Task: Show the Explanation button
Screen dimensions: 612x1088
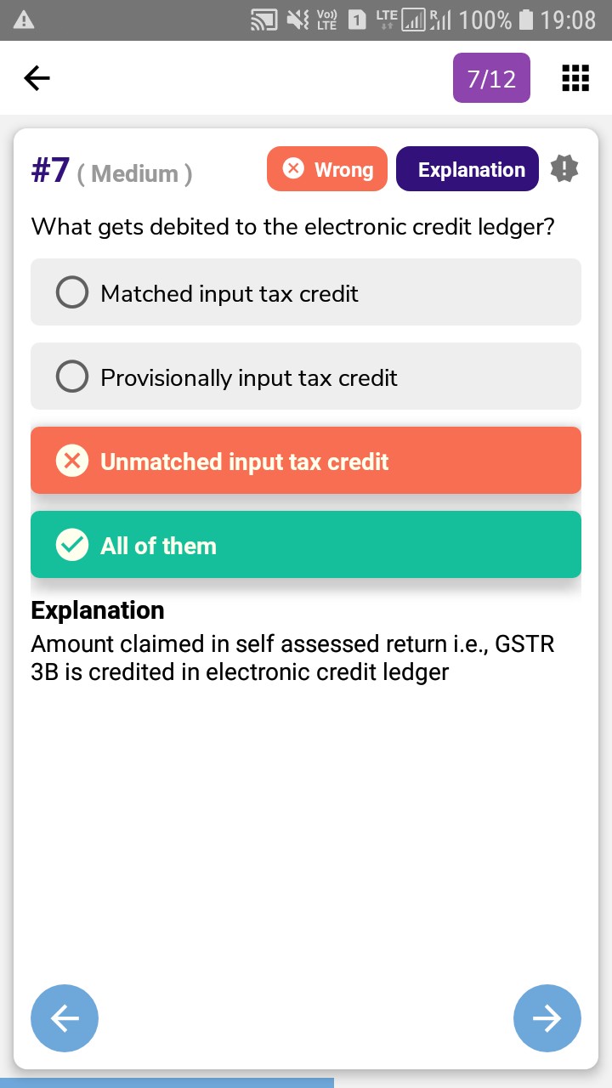Action: [467, 169]
